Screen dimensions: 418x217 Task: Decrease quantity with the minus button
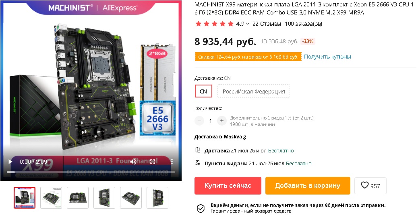click(199, 121)
